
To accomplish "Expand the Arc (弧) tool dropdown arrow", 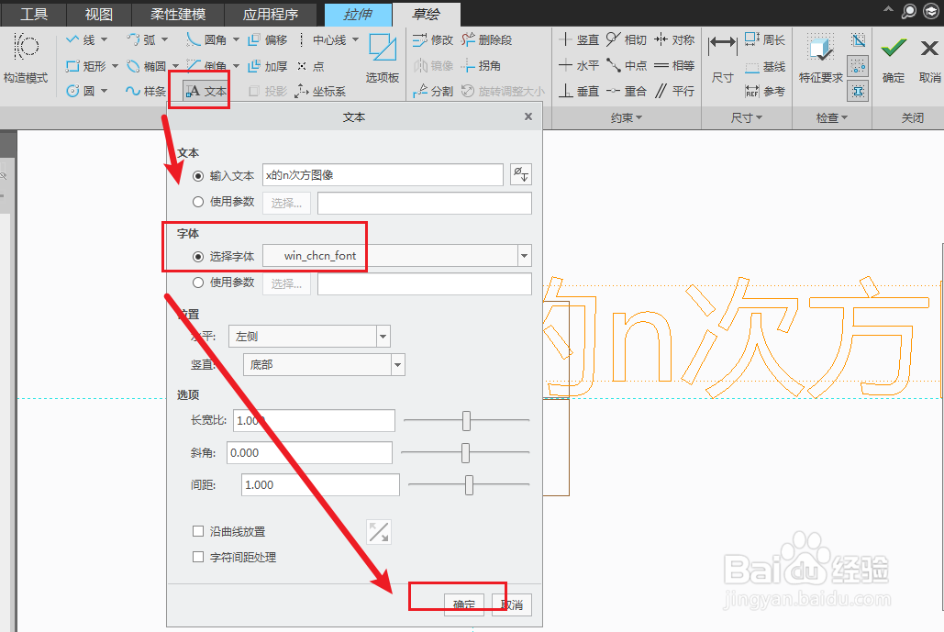I will click(164, 39).
